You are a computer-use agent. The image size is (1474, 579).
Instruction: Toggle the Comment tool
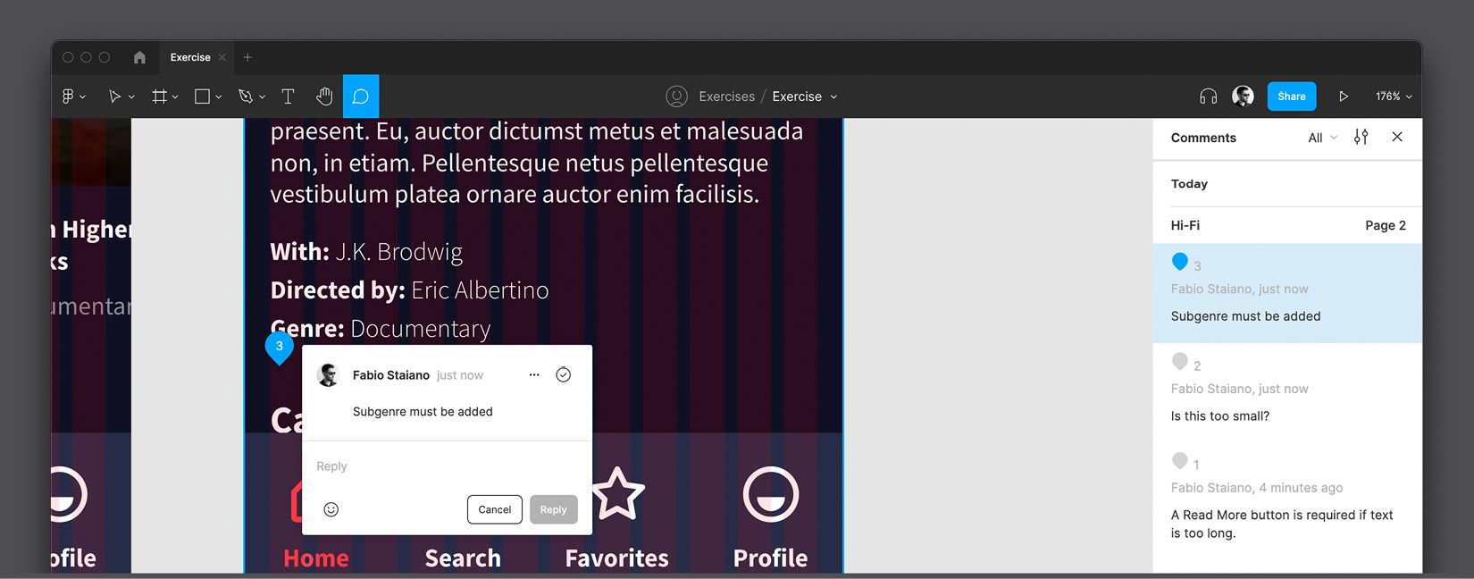(361, 96)
